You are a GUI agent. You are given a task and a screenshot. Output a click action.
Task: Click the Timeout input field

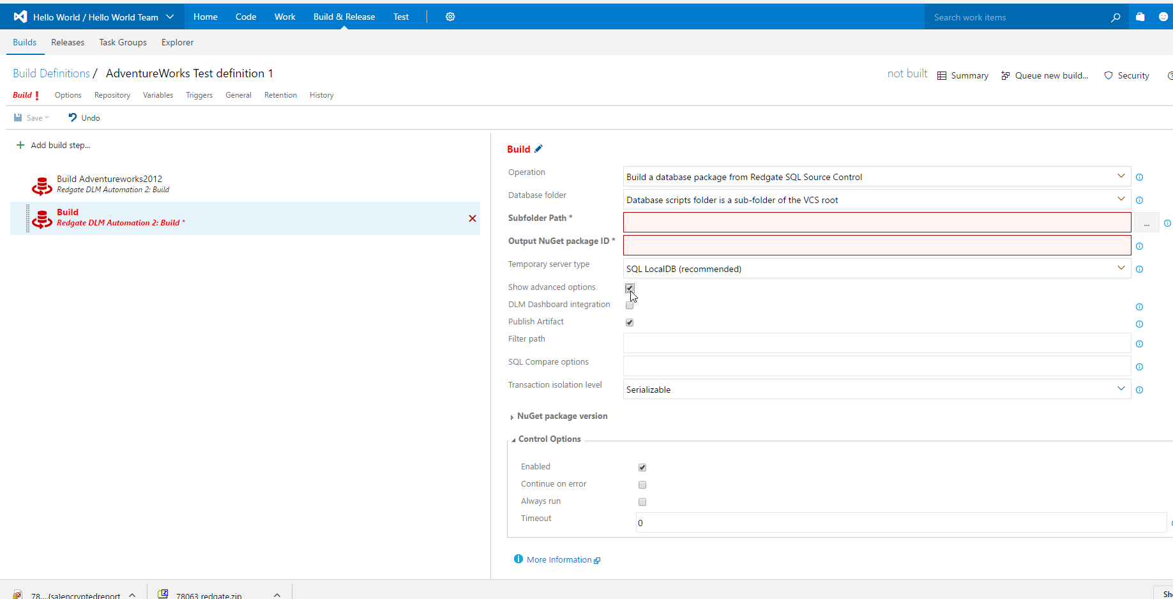pyautogui.click(x=901, y=522)
